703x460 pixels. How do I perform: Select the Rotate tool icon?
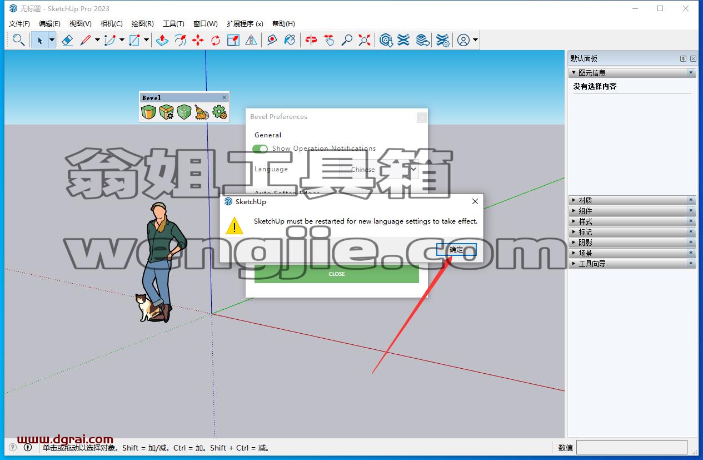tap(216, 40)
